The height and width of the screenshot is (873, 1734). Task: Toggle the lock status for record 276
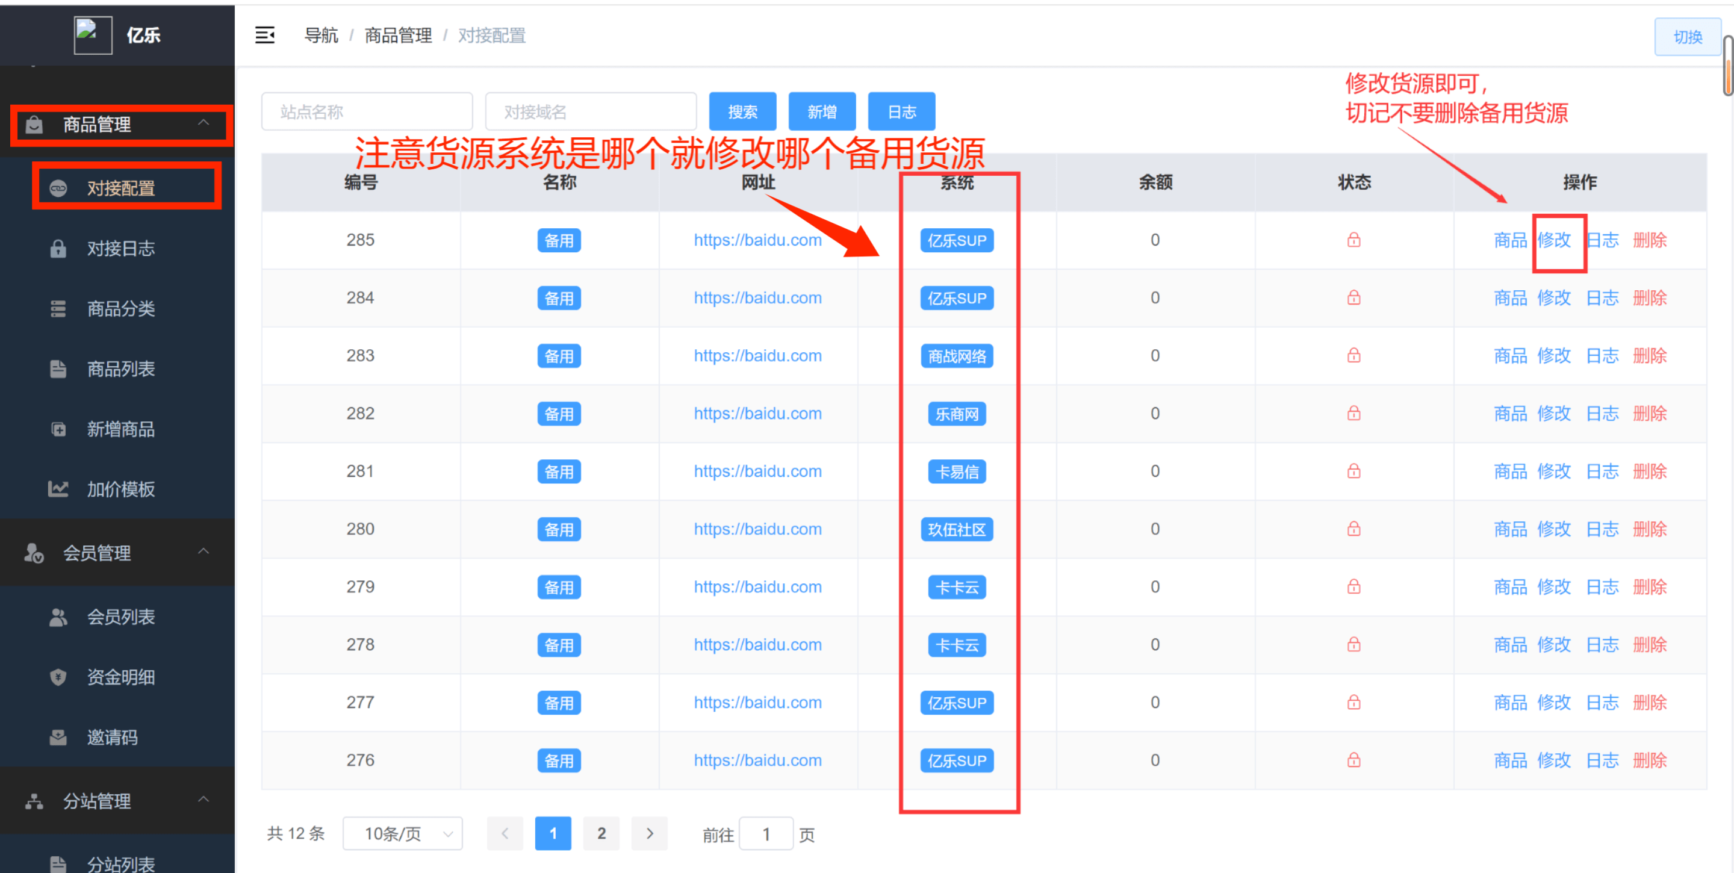(1353, 760)
